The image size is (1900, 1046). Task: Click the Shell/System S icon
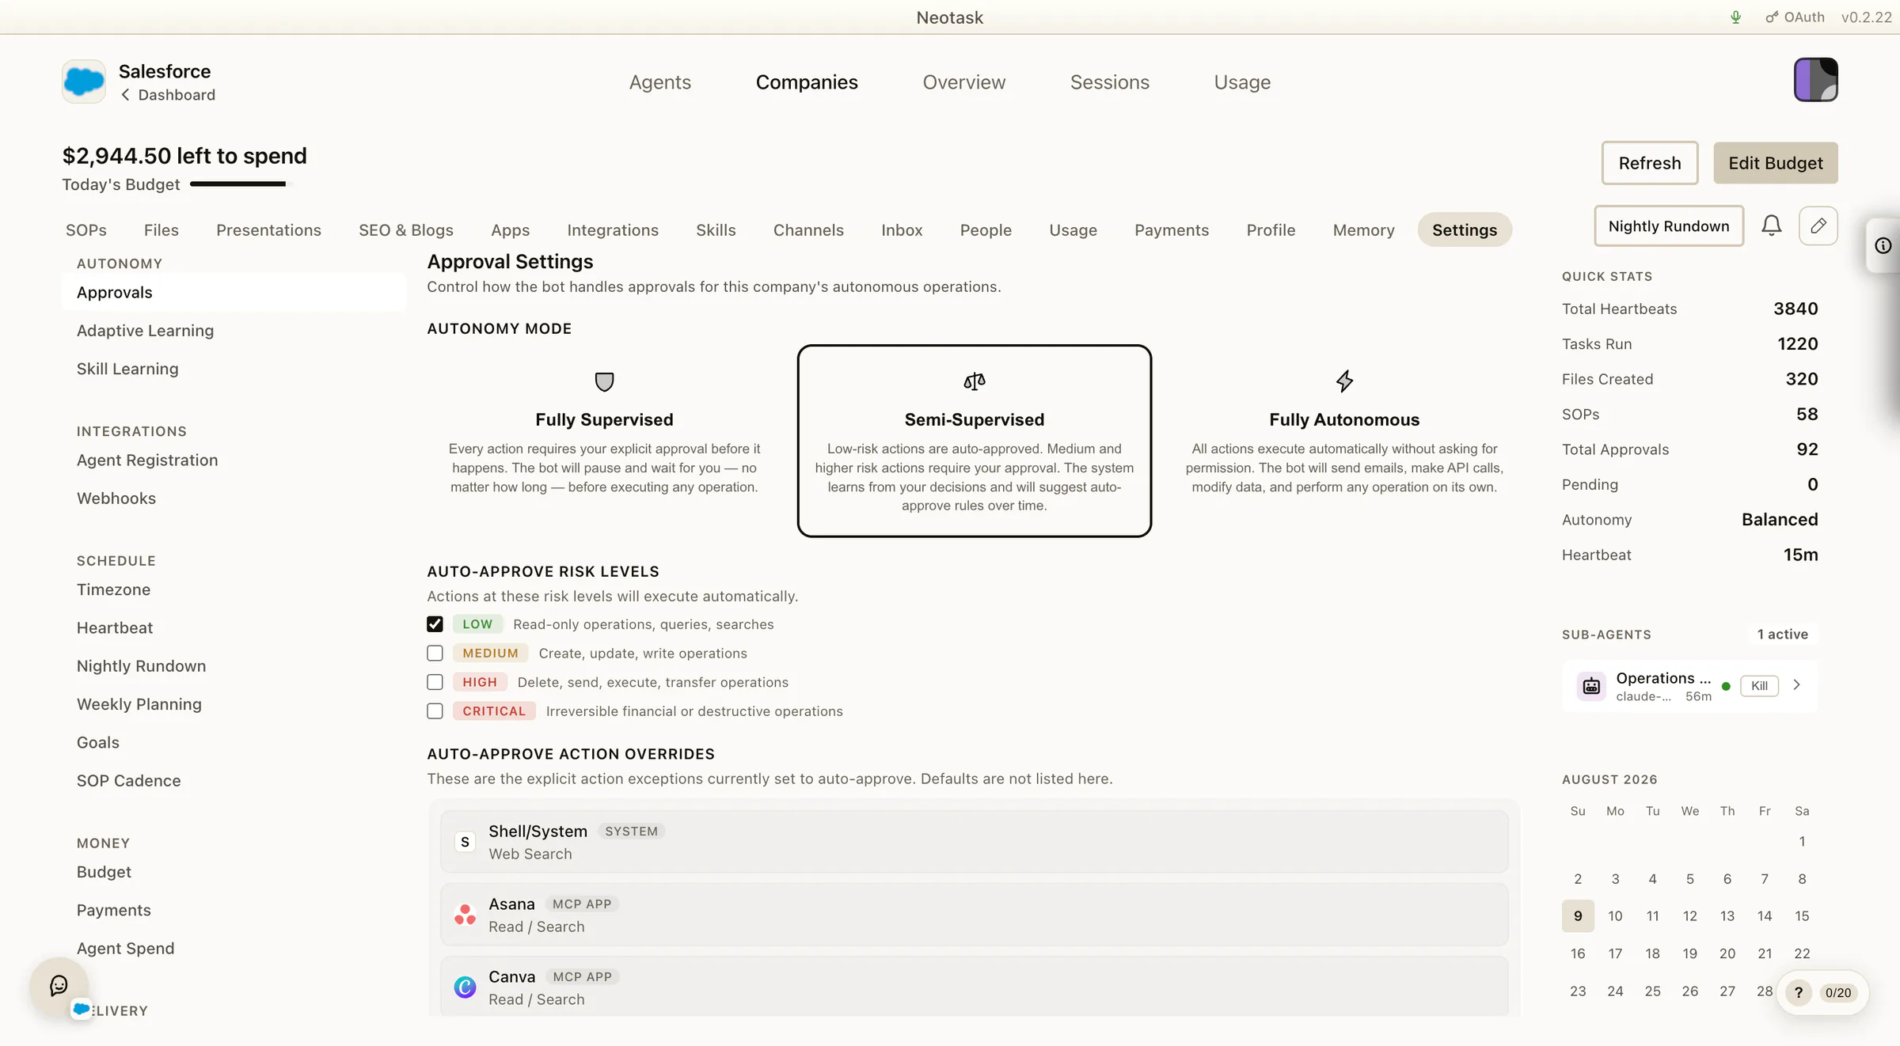465,842
